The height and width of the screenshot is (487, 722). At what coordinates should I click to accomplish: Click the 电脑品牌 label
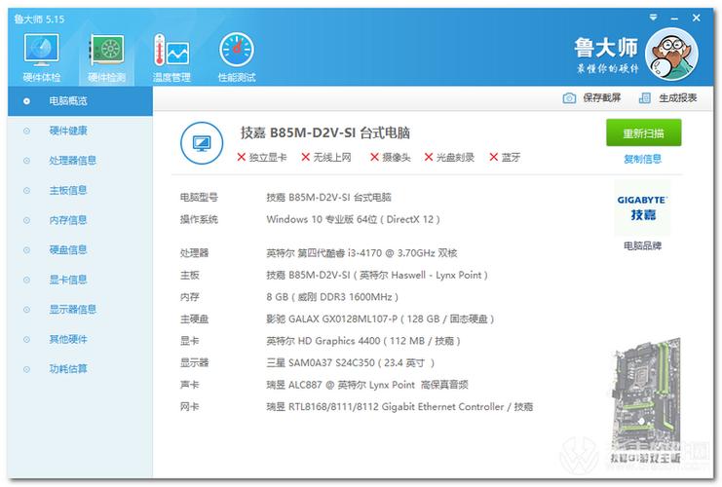pos(642,245)
